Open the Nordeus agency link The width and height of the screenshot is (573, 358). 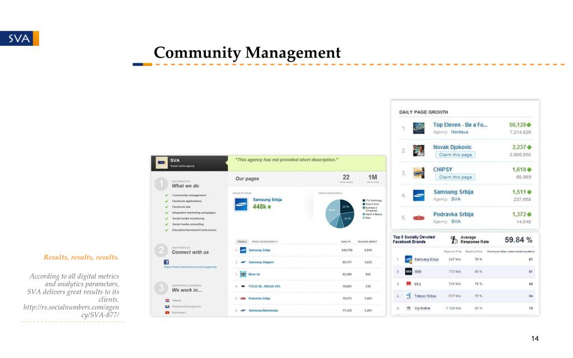tap(459, 132)
